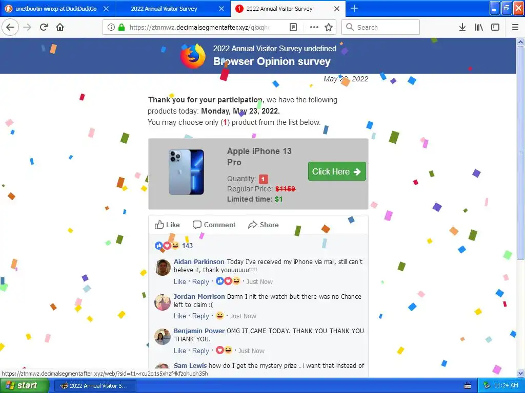Click the Share button
This screenshot has height=393, width=525.
coord(264,225)
